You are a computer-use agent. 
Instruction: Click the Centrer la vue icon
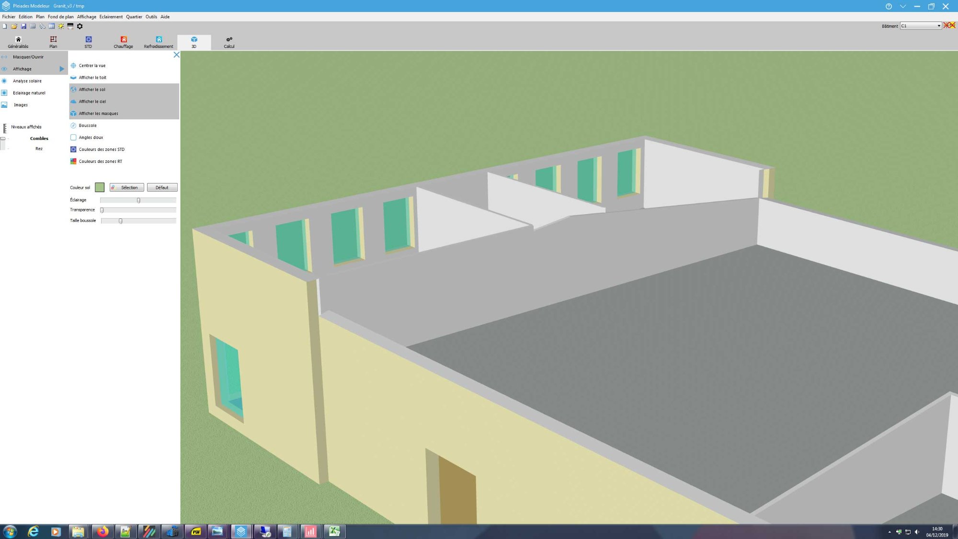pyautogui.click(x=73, y=66)
